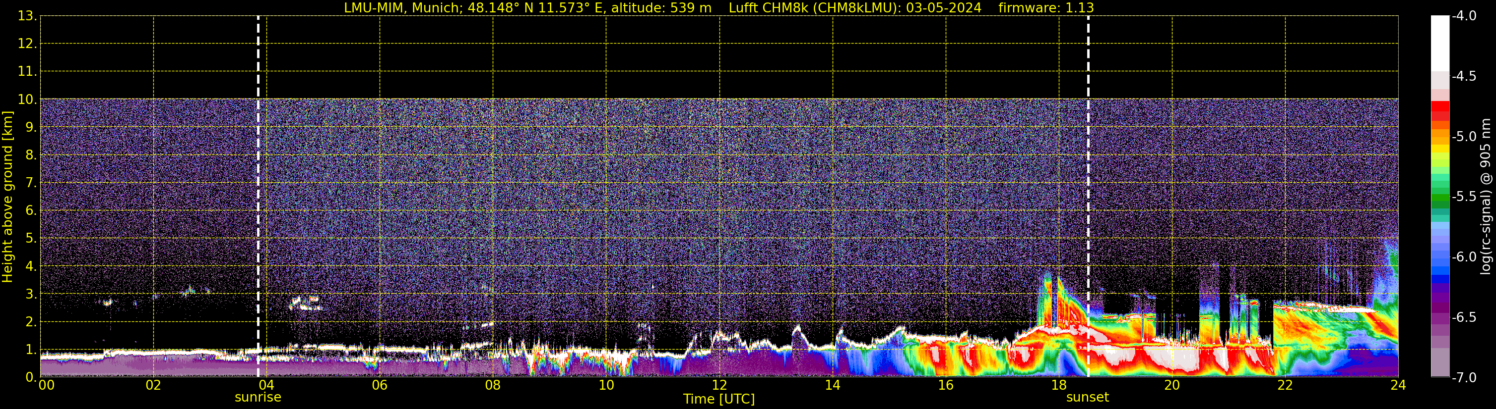
Task: Click the 'sunrise' label below the time axis
Action: pos(258,398)
